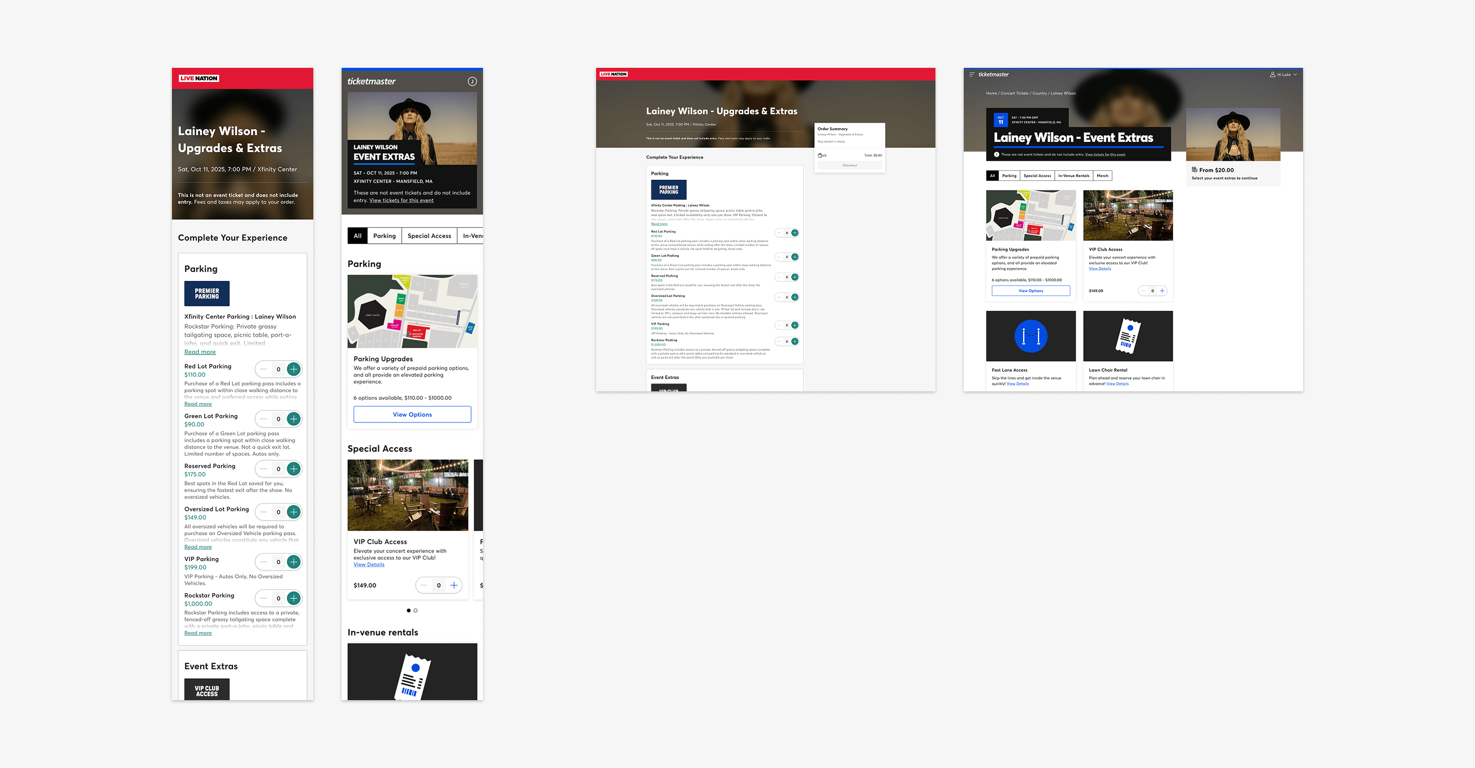Click the VIP Club Access badge in Live Nation mobile
Viewport: 1475px width, 768px height.
[206, 689]
